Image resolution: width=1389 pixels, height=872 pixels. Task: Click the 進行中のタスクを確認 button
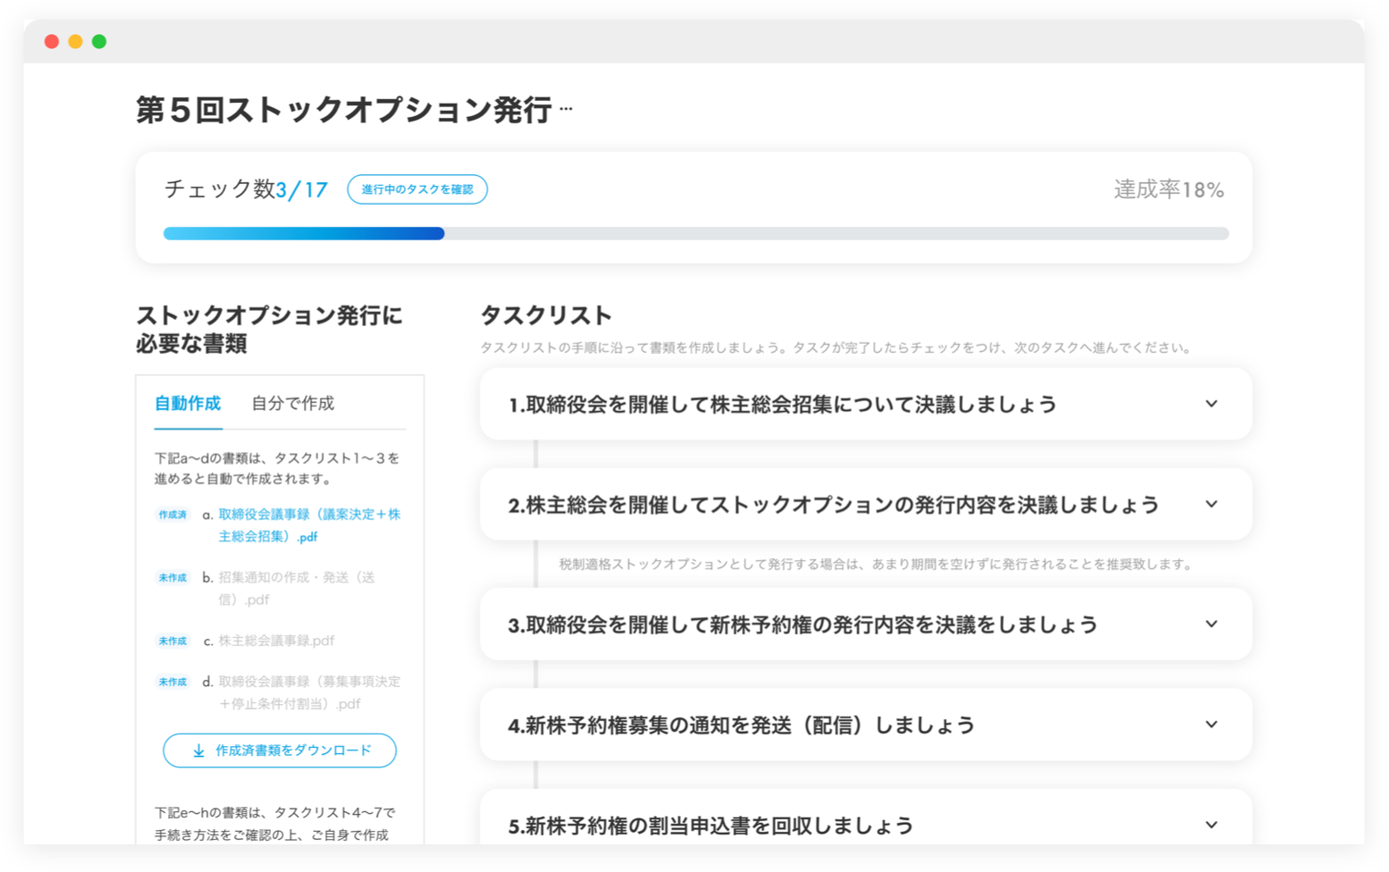point(417,189)
